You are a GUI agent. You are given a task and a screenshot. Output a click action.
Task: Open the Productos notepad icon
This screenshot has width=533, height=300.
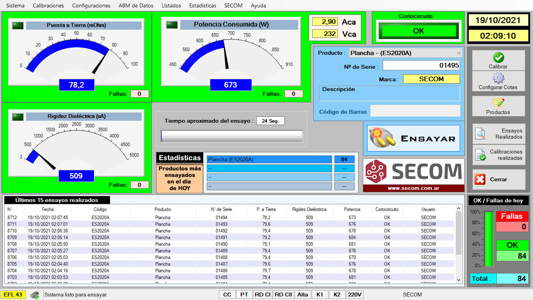tap(498, 103)
